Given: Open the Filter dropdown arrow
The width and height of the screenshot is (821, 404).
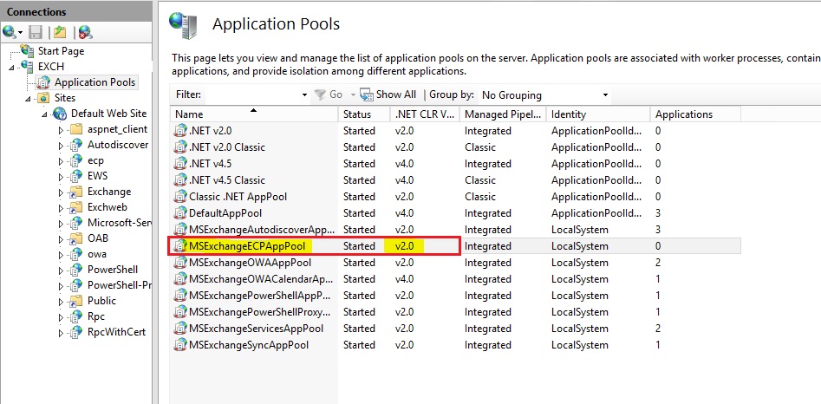Looking at the screenshot, I should [305, 95].
